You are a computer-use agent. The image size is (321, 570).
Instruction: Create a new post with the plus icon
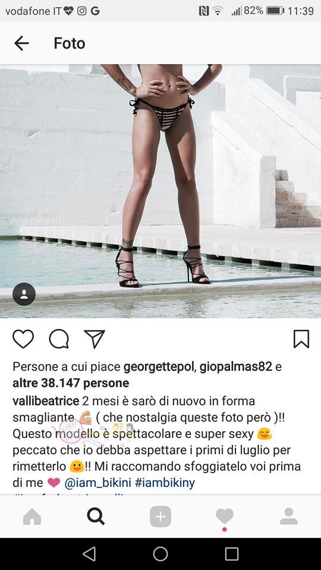coord(160,517)
